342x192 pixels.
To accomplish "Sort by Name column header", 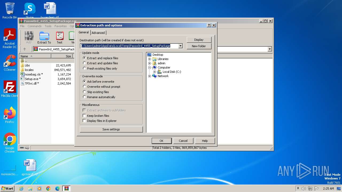I will coord(35,56).
